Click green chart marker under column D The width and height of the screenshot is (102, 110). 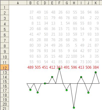pos(45,83)
